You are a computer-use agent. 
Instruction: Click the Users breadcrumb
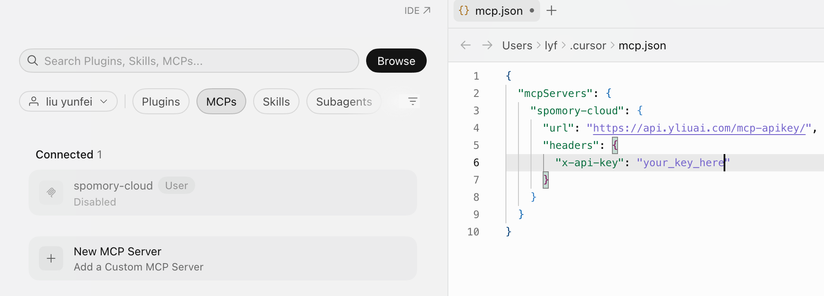pyautogui.click(x=517, y=45)
